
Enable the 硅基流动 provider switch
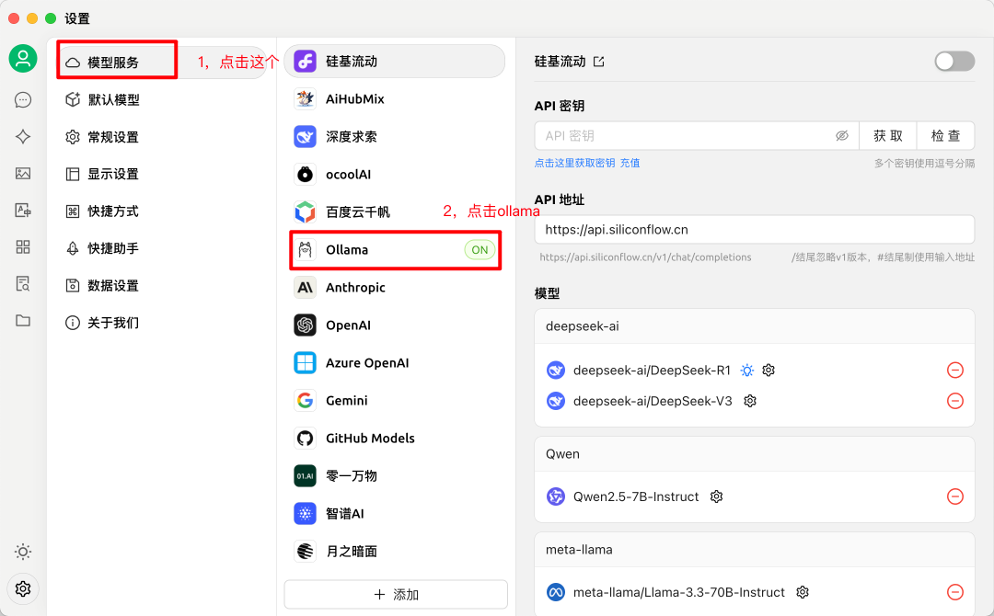954,62
